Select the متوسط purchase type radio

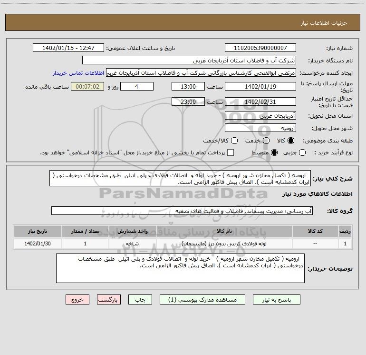(274, 152)
